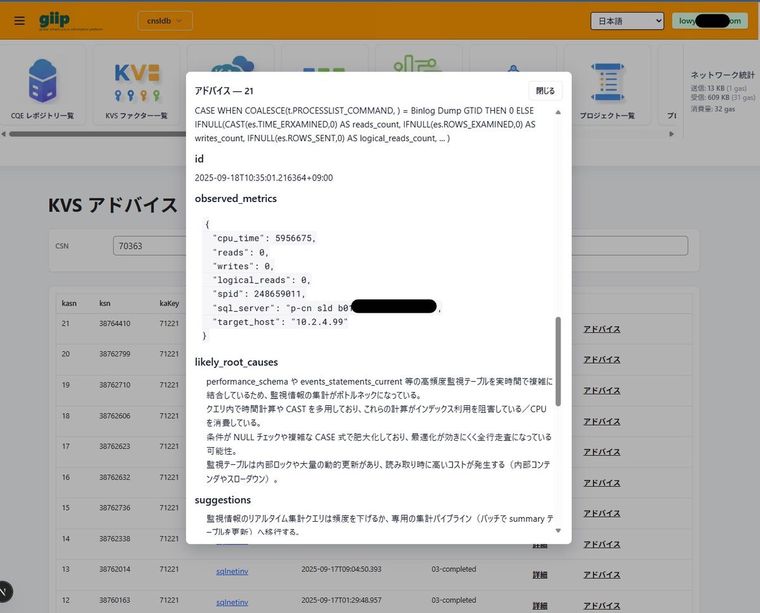Open 詳細 link for row 13

(540, 574)
